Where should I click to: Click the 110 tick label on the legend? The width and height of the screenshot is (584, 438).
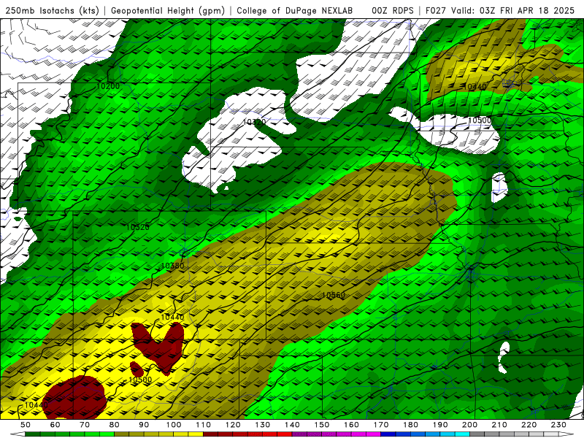(x=204, y=425)
